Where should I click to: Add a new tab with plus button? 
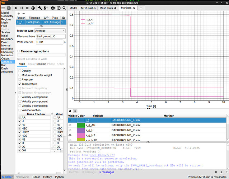pyautogui.click(x=141, y=8)
